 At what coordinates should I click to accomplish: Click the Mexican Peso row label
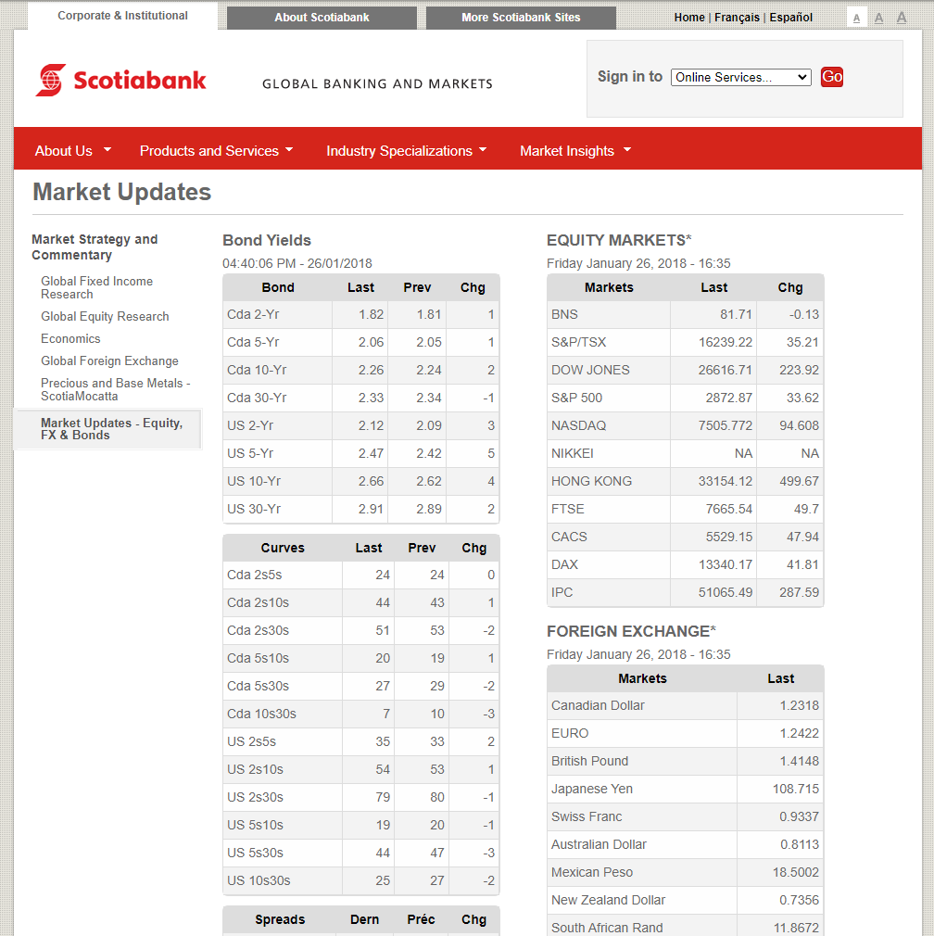point(591,873)
